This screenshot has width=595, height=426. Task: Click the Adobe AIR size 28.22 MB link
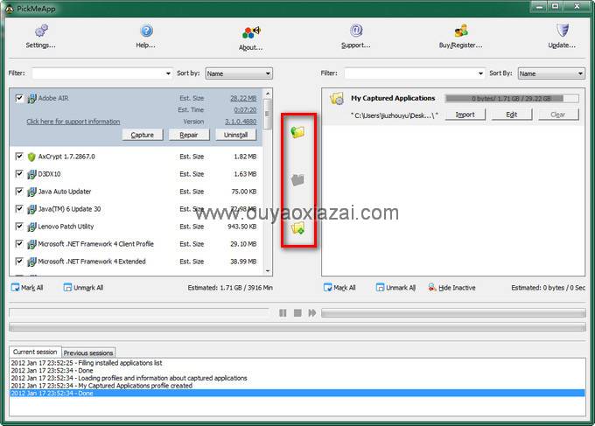[243, 98]
